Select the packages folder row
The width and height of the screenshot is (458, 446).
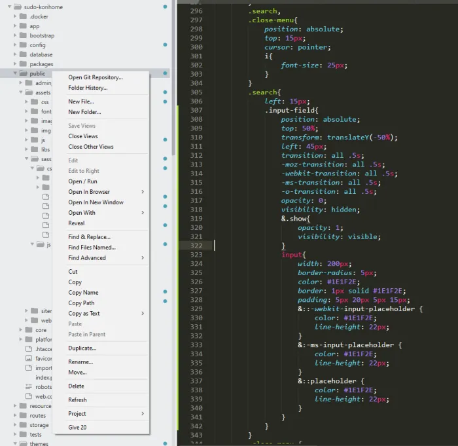(85, 64)
